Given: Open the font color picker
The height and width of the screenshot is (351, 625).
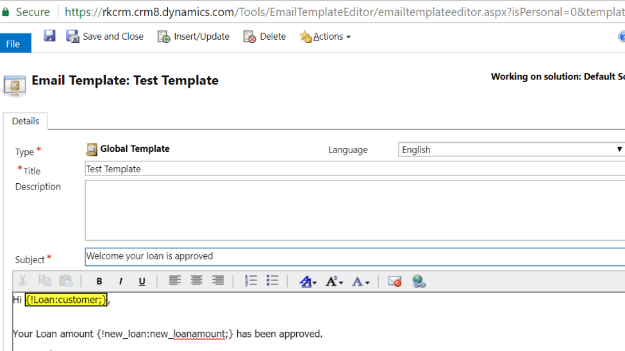Looking at the screenshot, I should coord(360,281).
